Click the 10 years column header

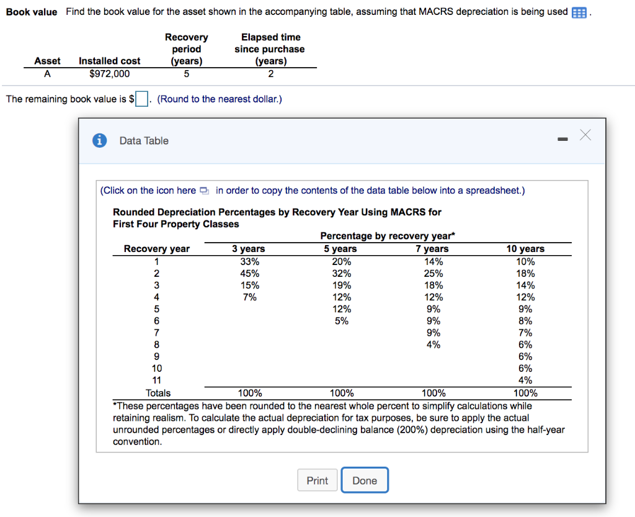[525, 249]
